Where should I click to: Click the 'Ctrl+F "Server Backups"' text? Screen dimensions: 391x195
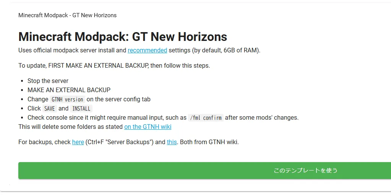pos(119,142)
